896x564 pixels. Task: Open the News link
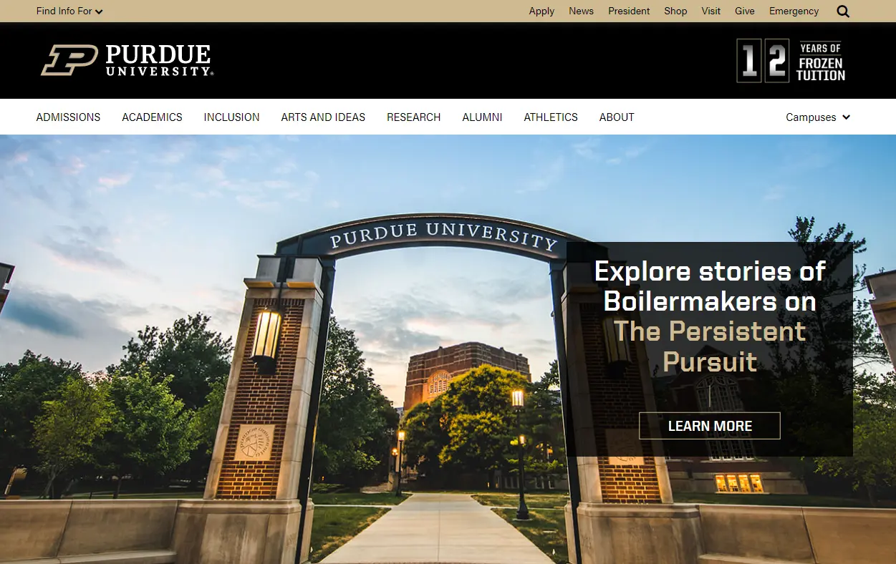click(x=581, y=11)
